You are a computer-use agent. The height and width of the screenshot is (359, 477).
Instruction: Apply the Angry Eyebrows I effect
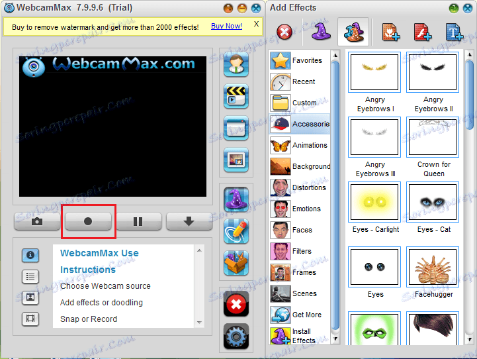(374, 72)
